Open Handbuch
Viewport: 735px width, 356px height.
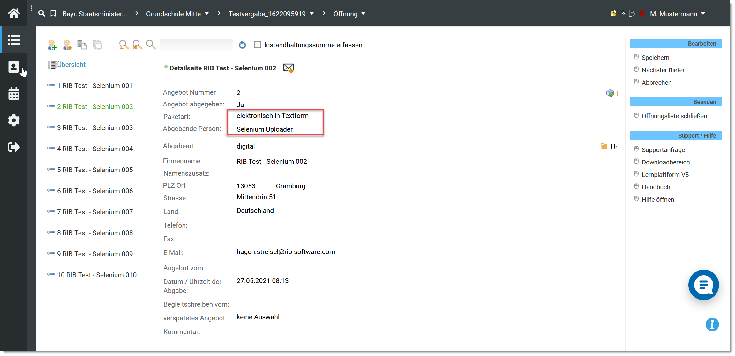coord(656,187)
